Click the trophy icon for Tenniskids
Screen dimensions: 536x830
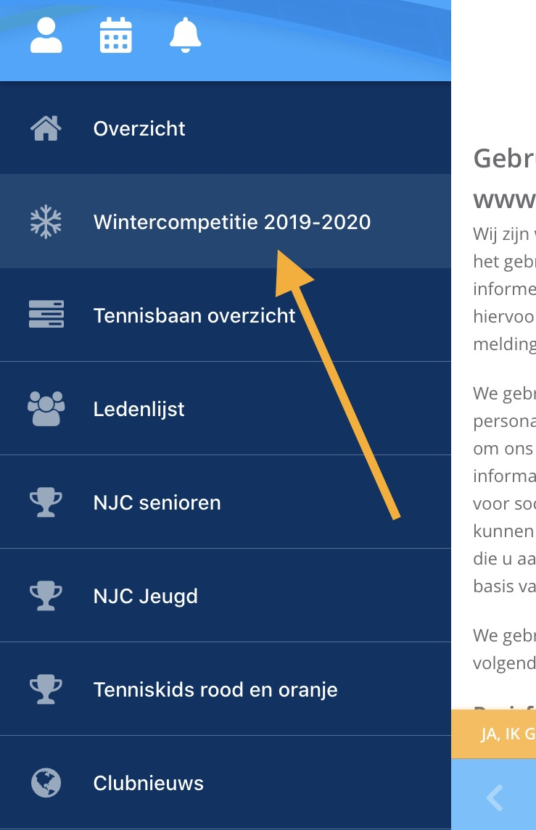46,689
